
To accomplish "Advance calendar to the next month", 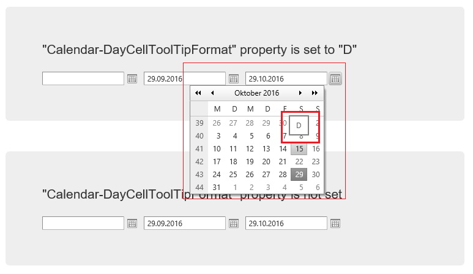I will click(300, 93).
